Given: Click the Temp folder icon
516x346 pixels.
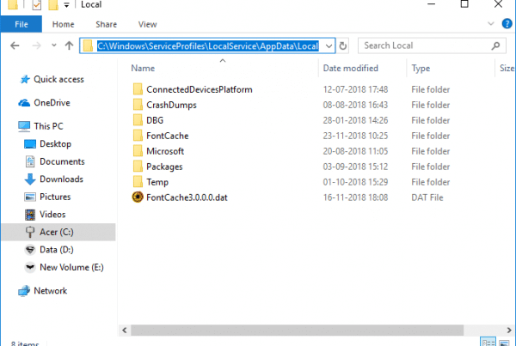Looking at the screenshot, I should 138,182.
